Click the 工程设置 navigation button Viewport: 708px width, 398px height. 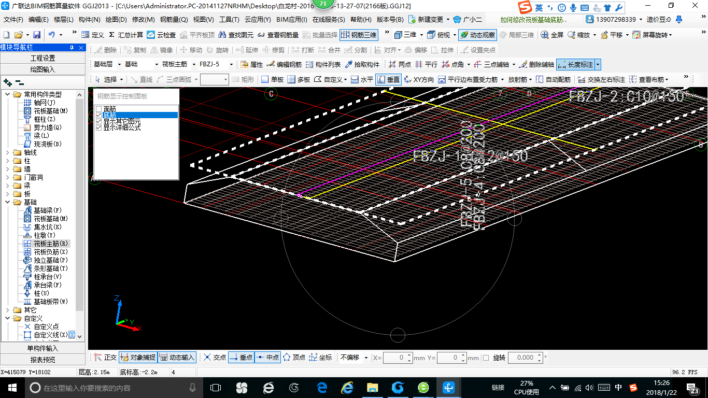43,58
